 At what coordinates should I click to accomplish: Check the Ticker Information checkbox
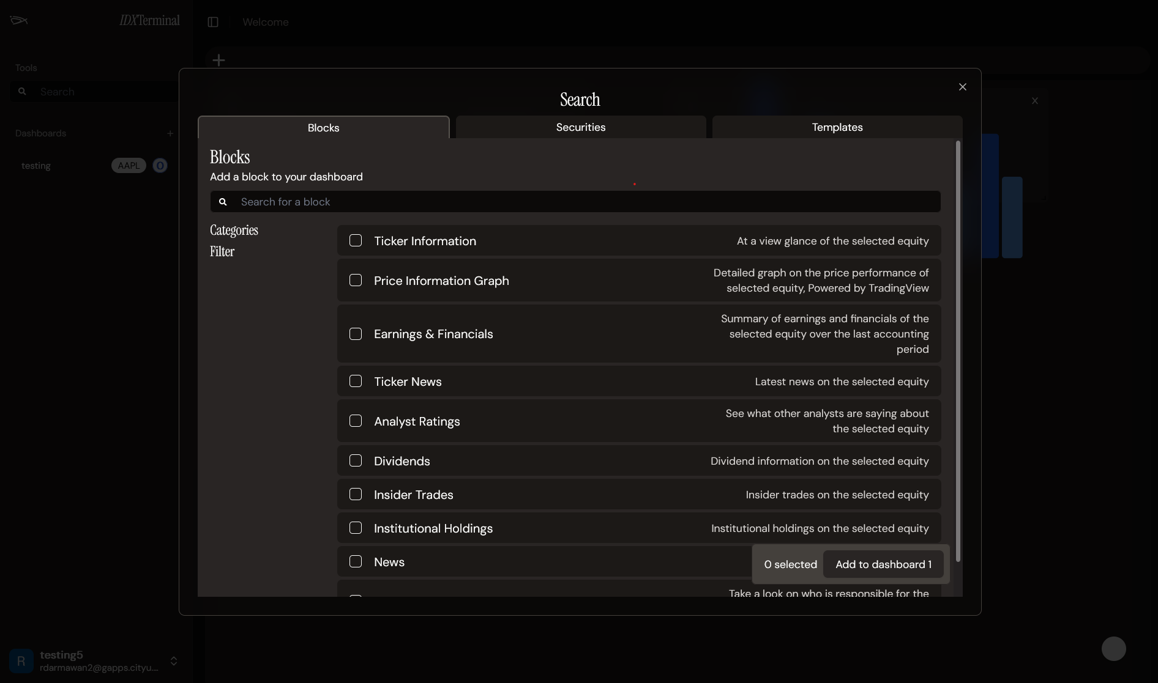click(356, 240)
